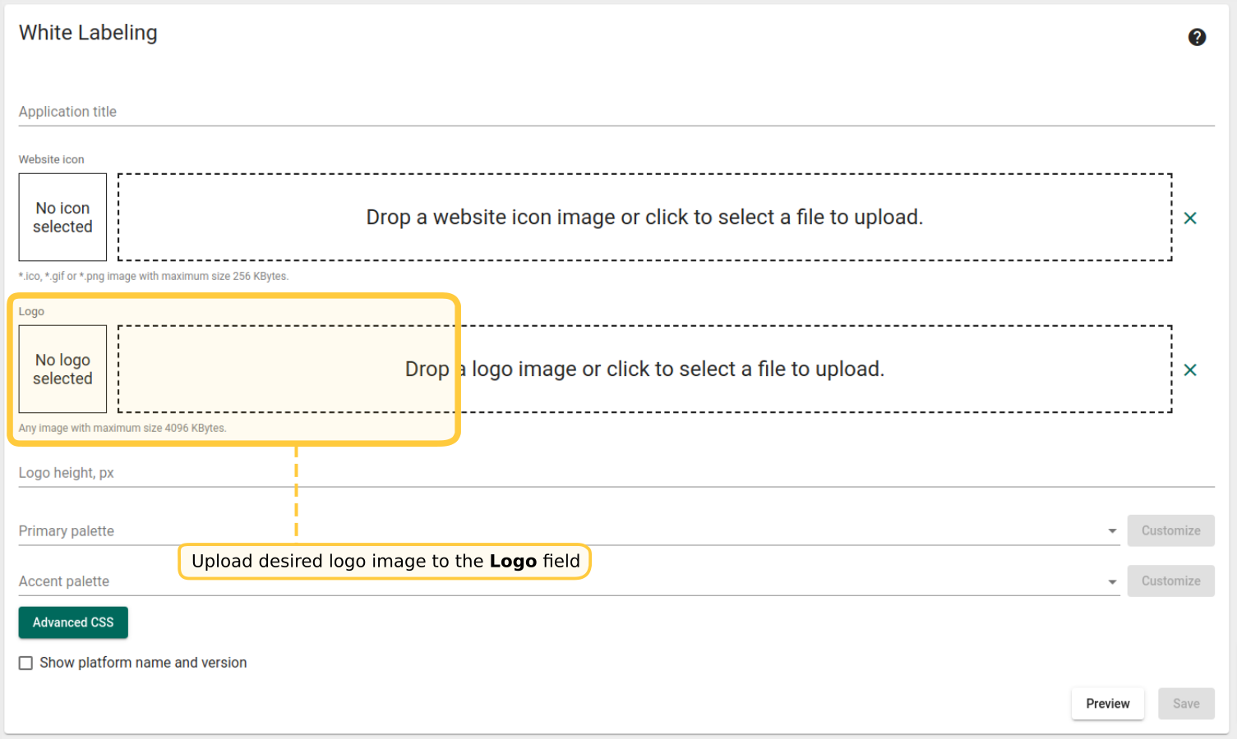Screen dimensions: 1237x739
Task: Expand the Primary palette dropdown arrow
Action: [x=1112, y=531]
